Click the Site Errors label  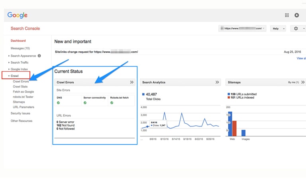[63, 90]
